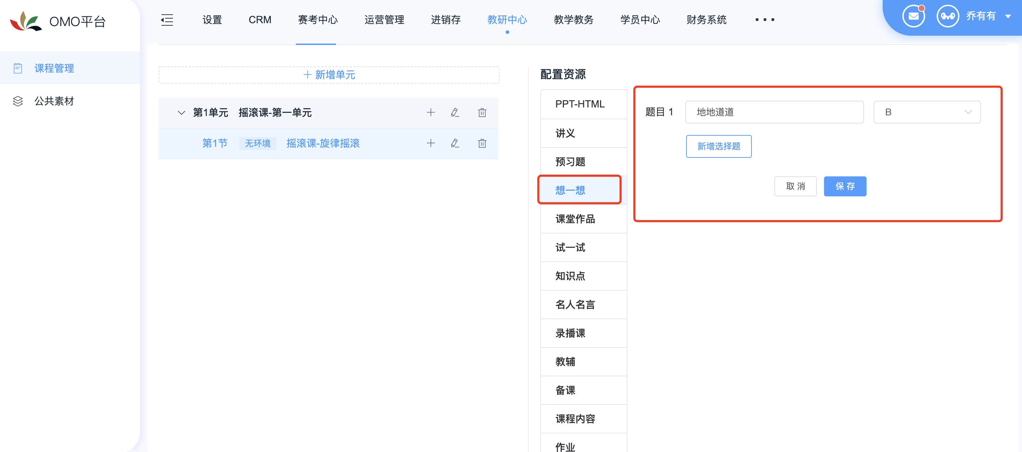The height and width of the screenshot is (452, 1022).
Task: Click the 新增选择题 button
Action: click(719, 146)
